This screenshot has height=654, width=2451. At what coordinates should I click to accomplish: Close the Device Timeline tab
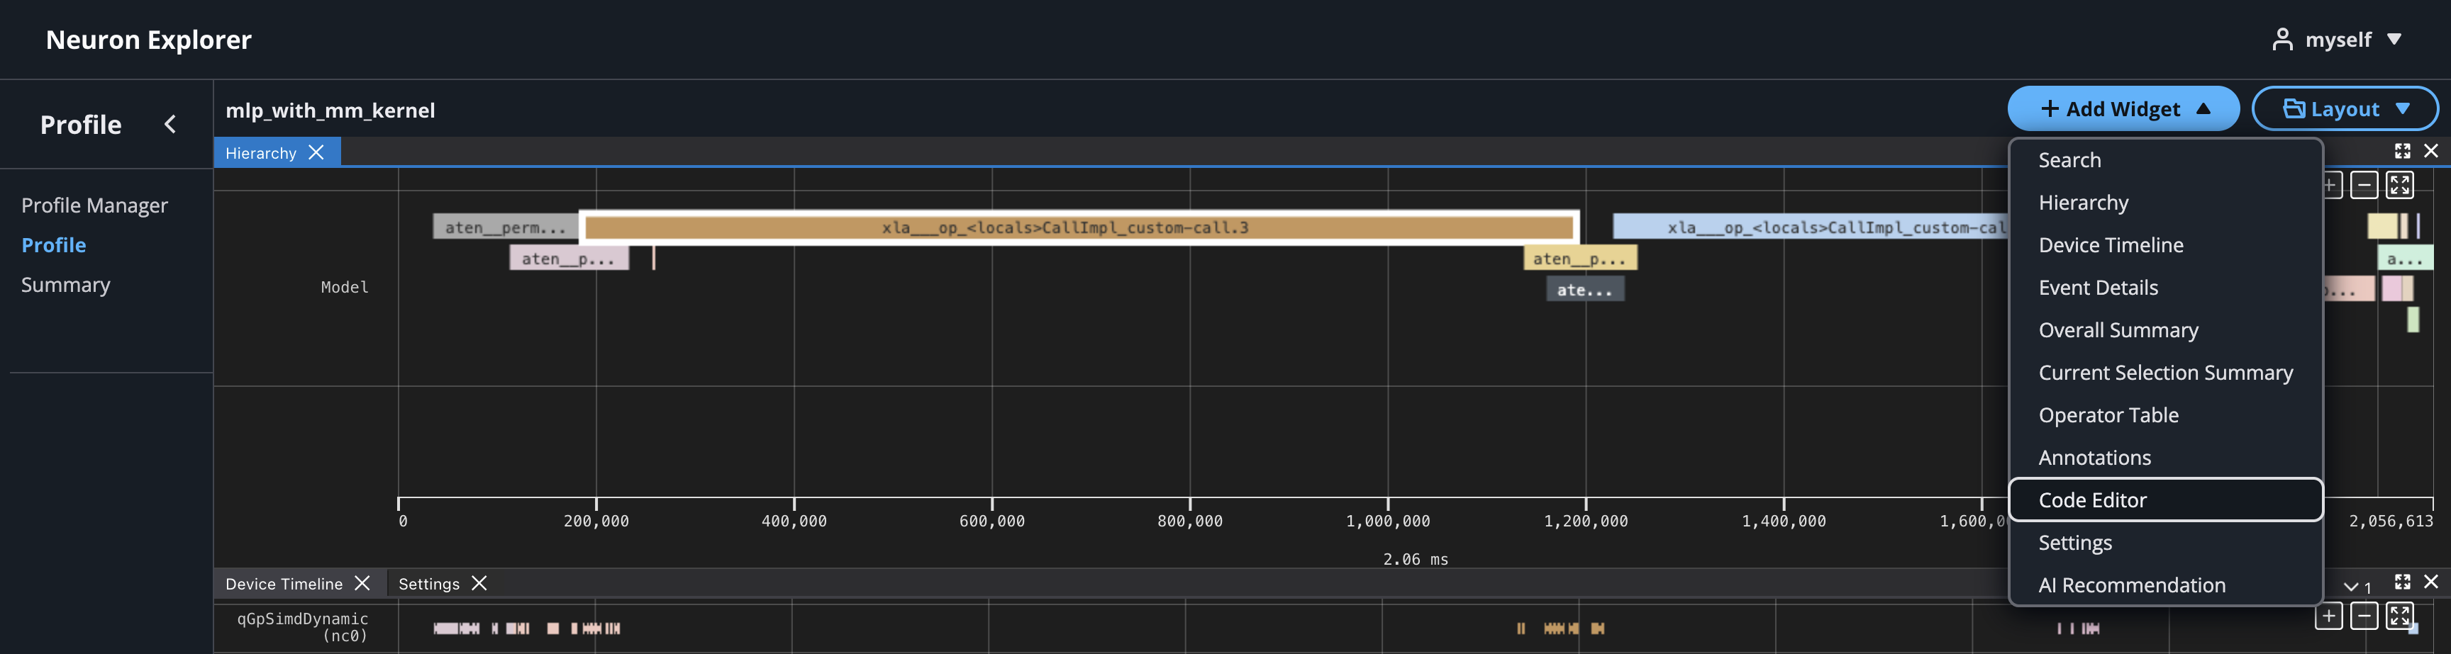coord(362,582)
